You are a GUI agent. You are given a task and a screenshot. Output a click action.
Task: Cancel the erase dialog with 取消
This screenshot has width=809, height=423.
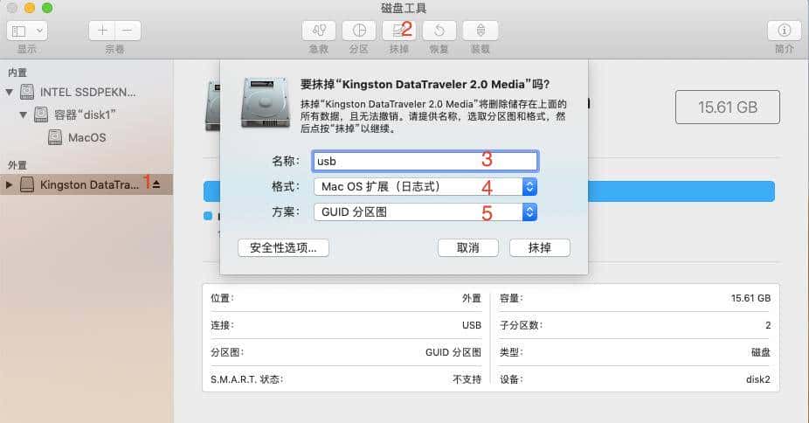point(468,247)
